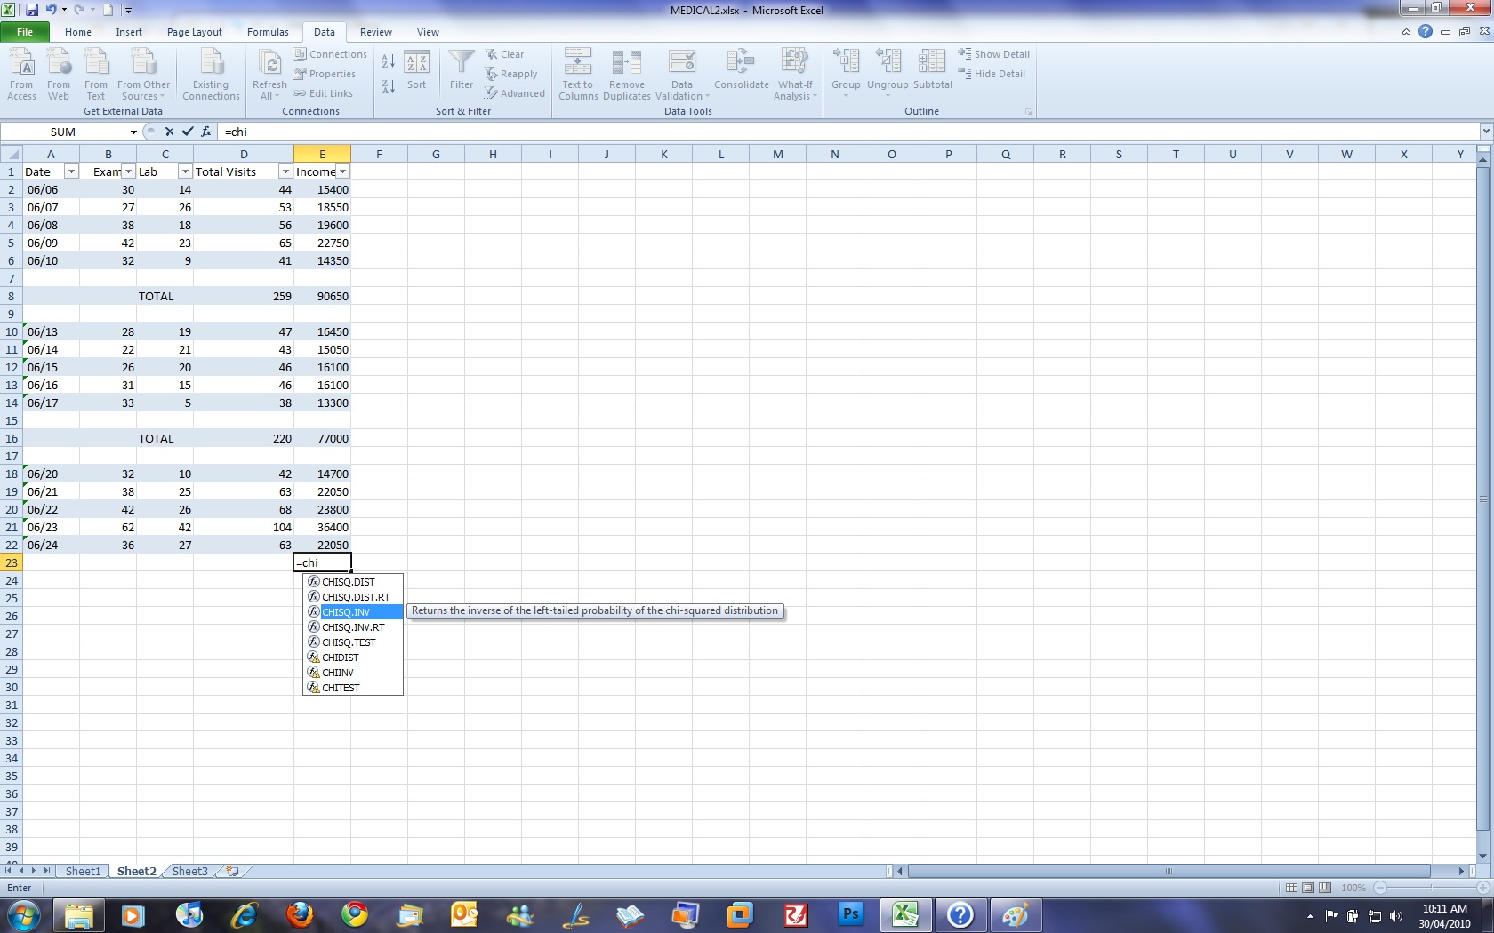
Task: Switch to Page Layout view in status bar
Action: [x=1308, y=888]
